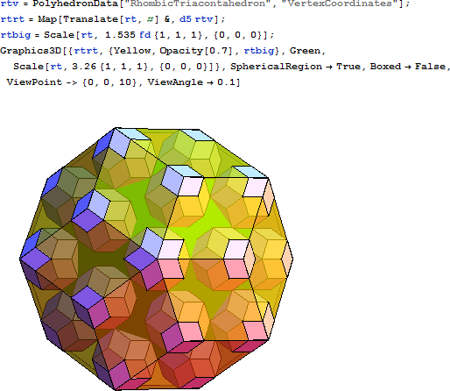450x391 pixels.
Task: Click the rendered rhombic polyhedron graphic
Action: 157,259
